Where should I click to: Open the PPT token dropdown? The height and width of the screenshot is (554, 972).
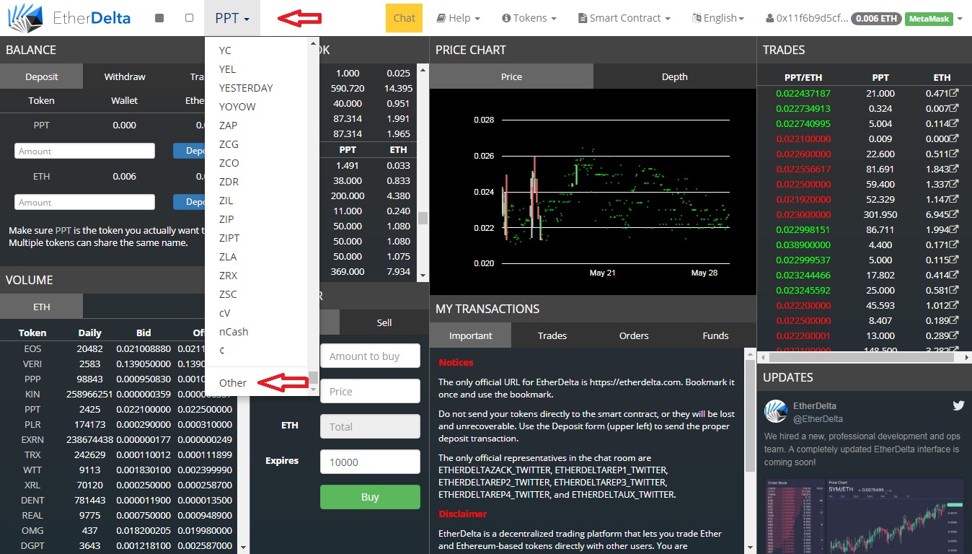(232, 18)
